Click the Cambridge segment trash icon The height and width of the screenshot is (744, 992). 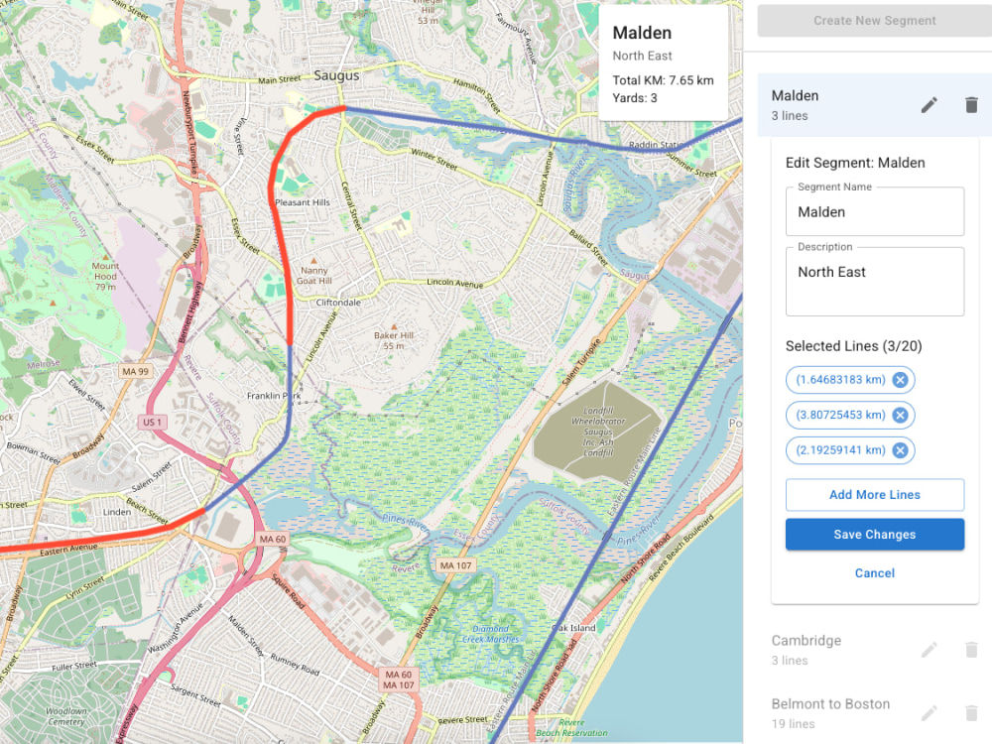coord(971,650)
